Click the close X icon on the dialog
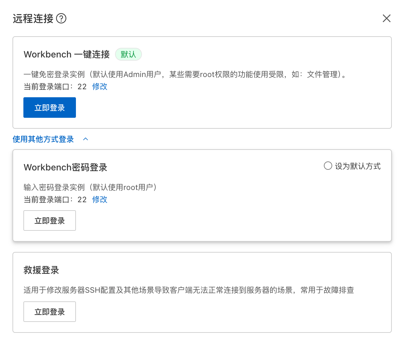 [386, 18]
